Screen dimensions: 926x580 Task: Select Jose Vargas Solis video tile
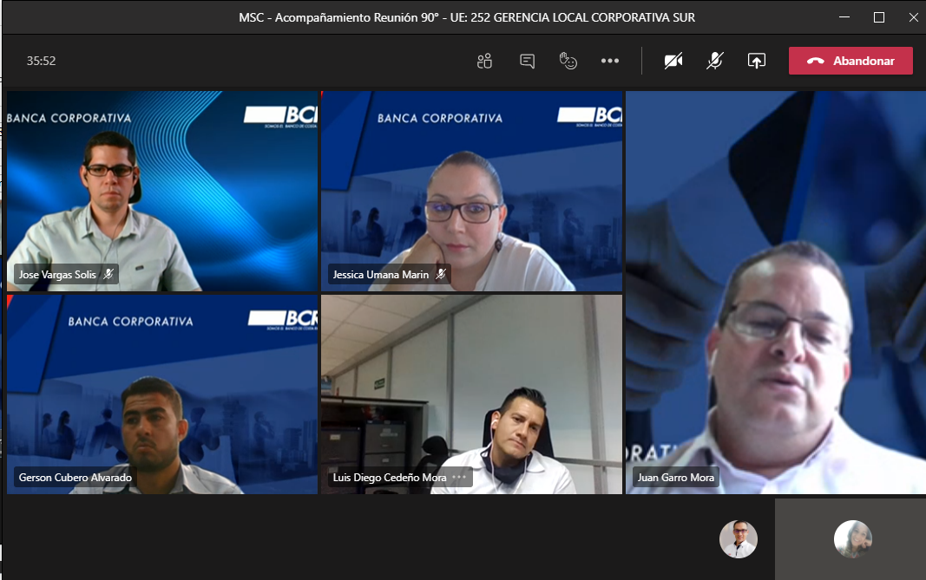pos(161,191)
